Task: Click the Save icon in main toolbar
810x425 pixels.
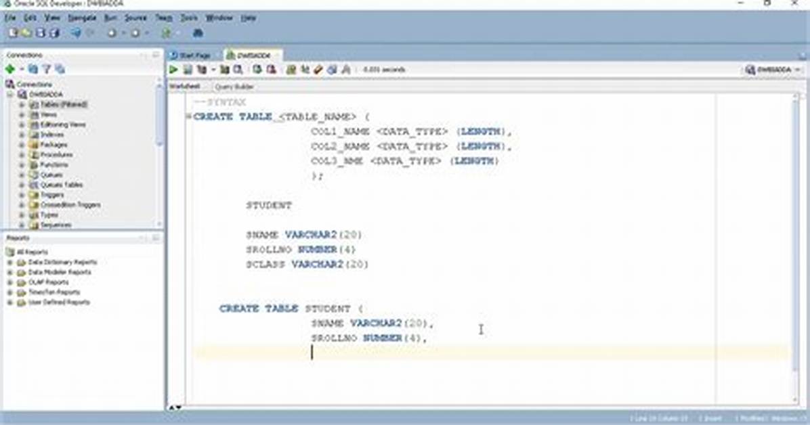Action: pyautogui.click(x=40, y=33)
